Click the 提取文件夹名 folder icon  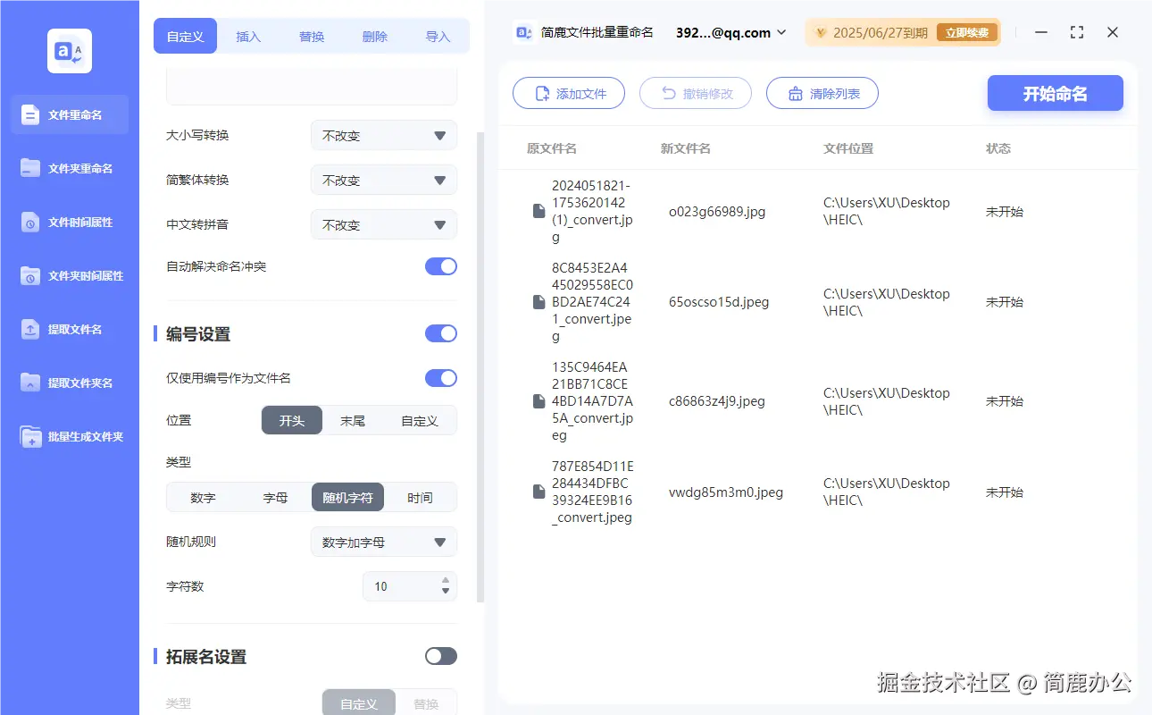(x=30, y=383)
